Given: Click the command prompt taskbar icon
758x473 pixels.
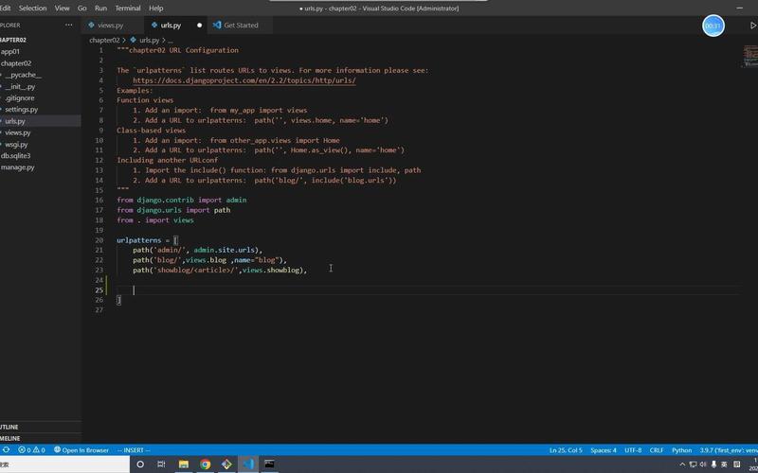Looking at the screenshot, I should pos(269,464).
